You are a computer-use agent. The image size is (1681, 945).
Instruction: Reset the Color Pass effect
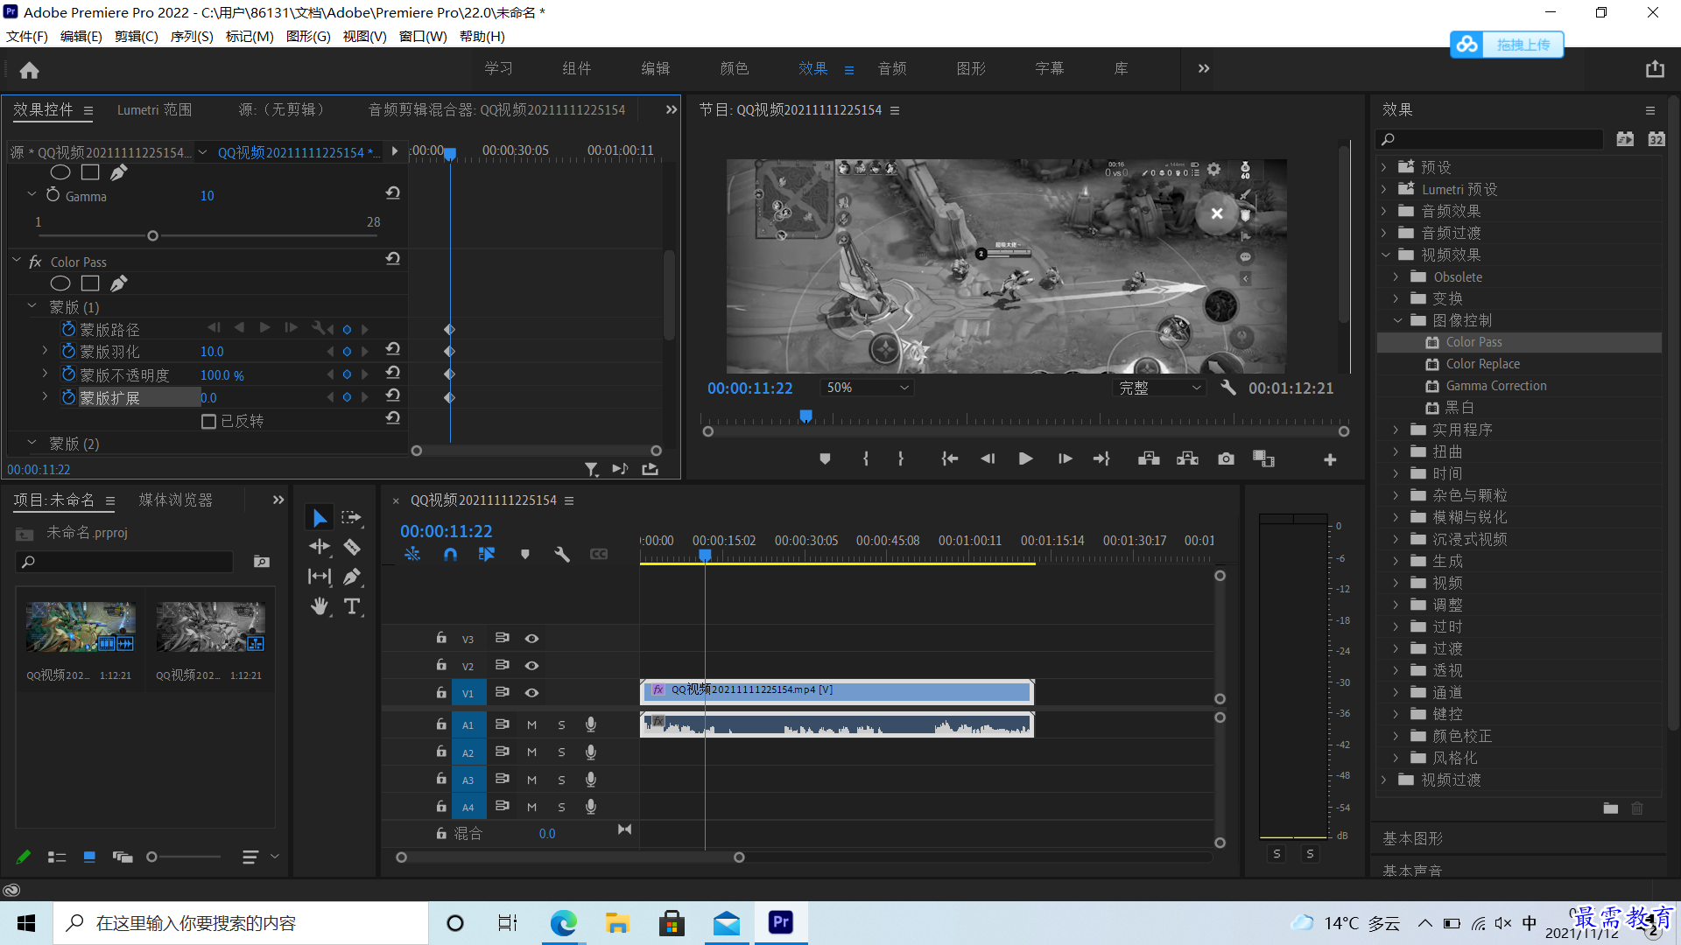tap(393, 259)
